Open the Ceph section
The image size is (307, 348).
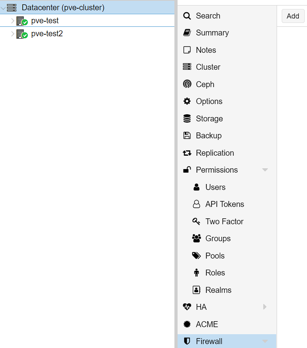pos(205,85)
